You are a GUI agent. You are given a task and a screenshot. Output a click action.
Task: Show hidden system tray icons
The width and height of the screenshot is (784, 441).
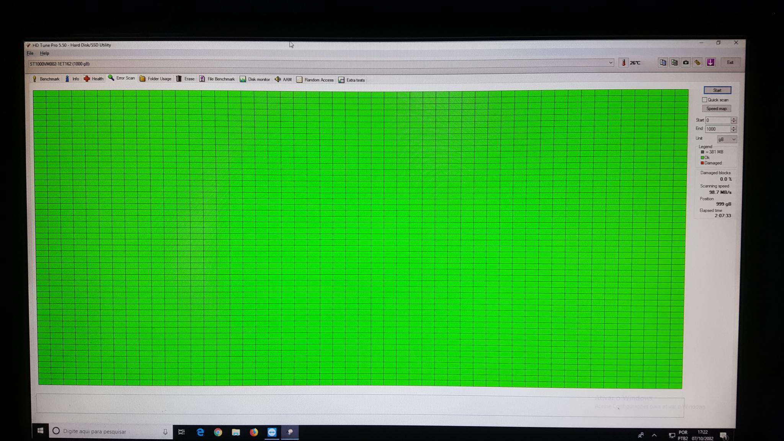[x=654, y=435]
